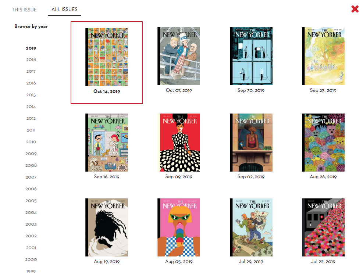This screenshot has width=363, height=273.
Task: Select the Jul 29, 2019 issue cover
Action: click(x=251, y=227)
